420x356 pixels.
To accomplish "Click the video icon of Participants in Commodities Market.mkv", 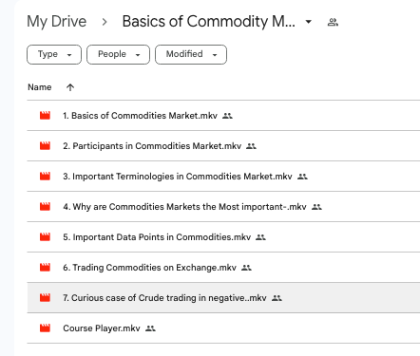I will pos(45,146).
